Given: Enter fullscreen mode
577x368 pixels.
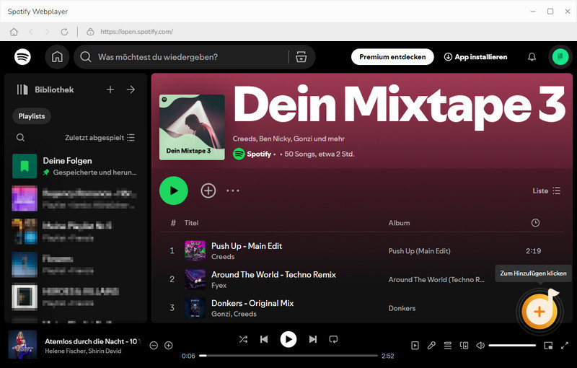Looking at the screenshot, I should click(565, 345).
